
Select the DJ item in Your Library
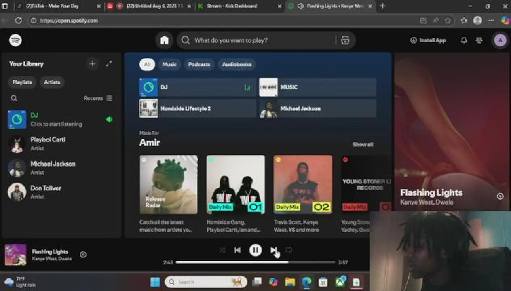(x=61, y=120)
